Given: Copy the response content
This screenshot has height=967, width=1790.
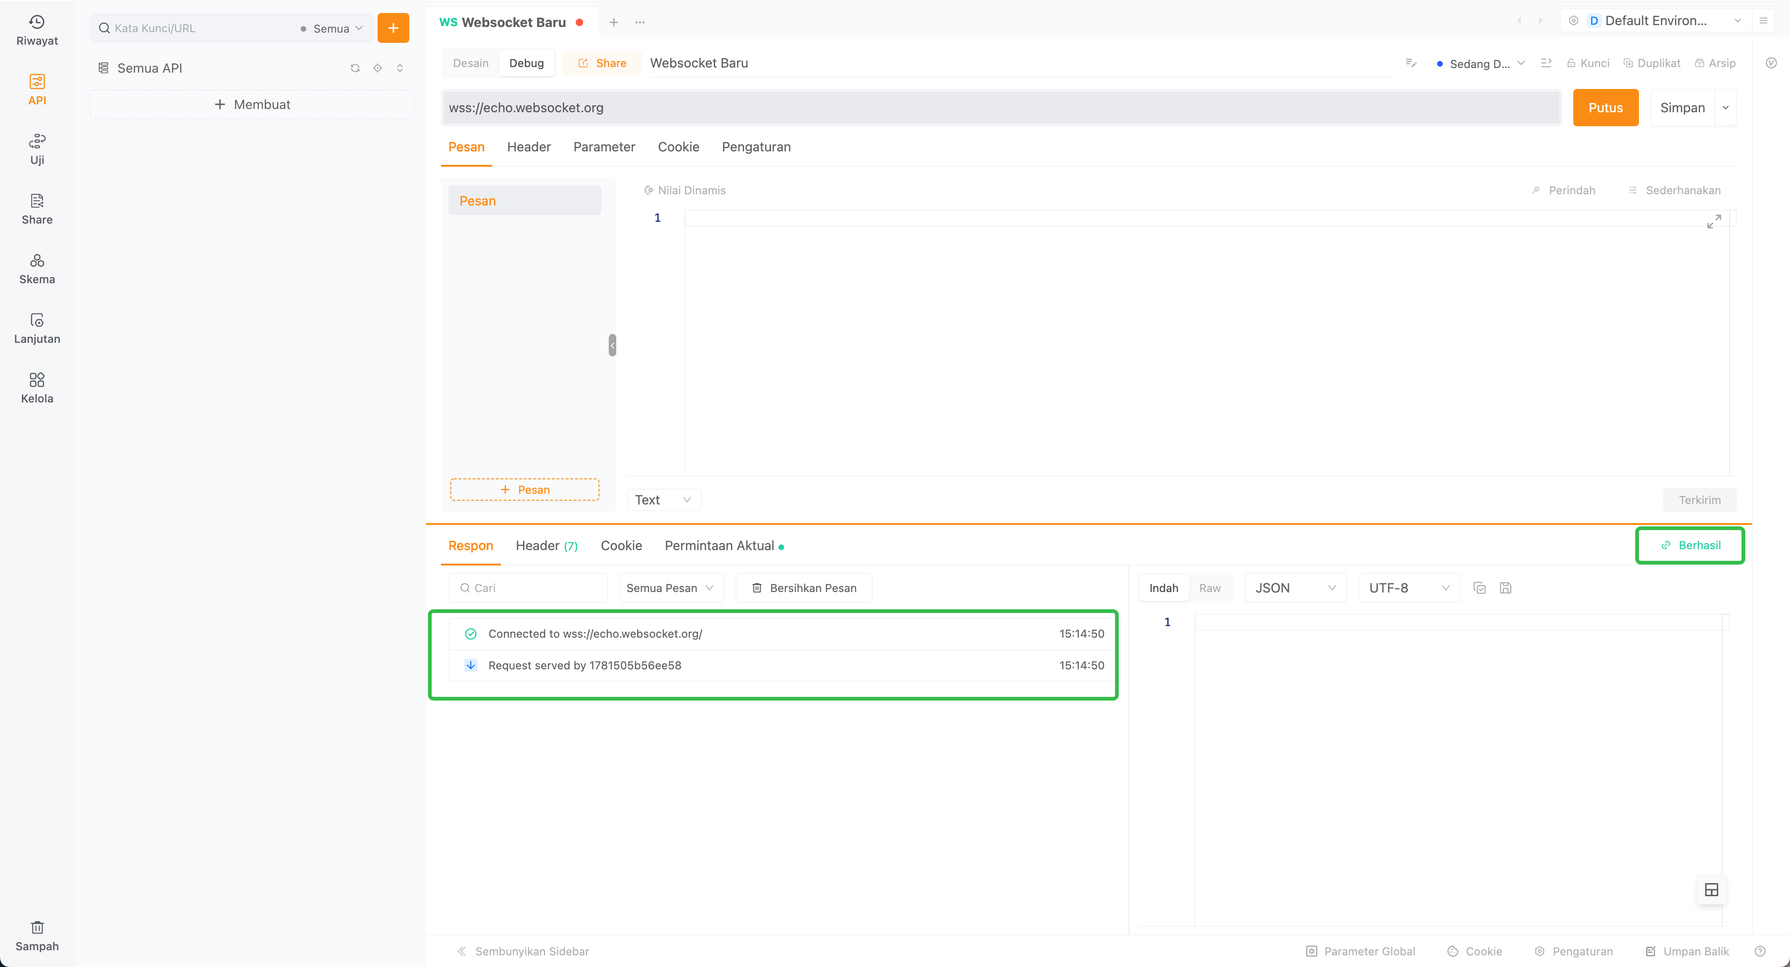Looking at the screenshot, I should point(1480,588).
